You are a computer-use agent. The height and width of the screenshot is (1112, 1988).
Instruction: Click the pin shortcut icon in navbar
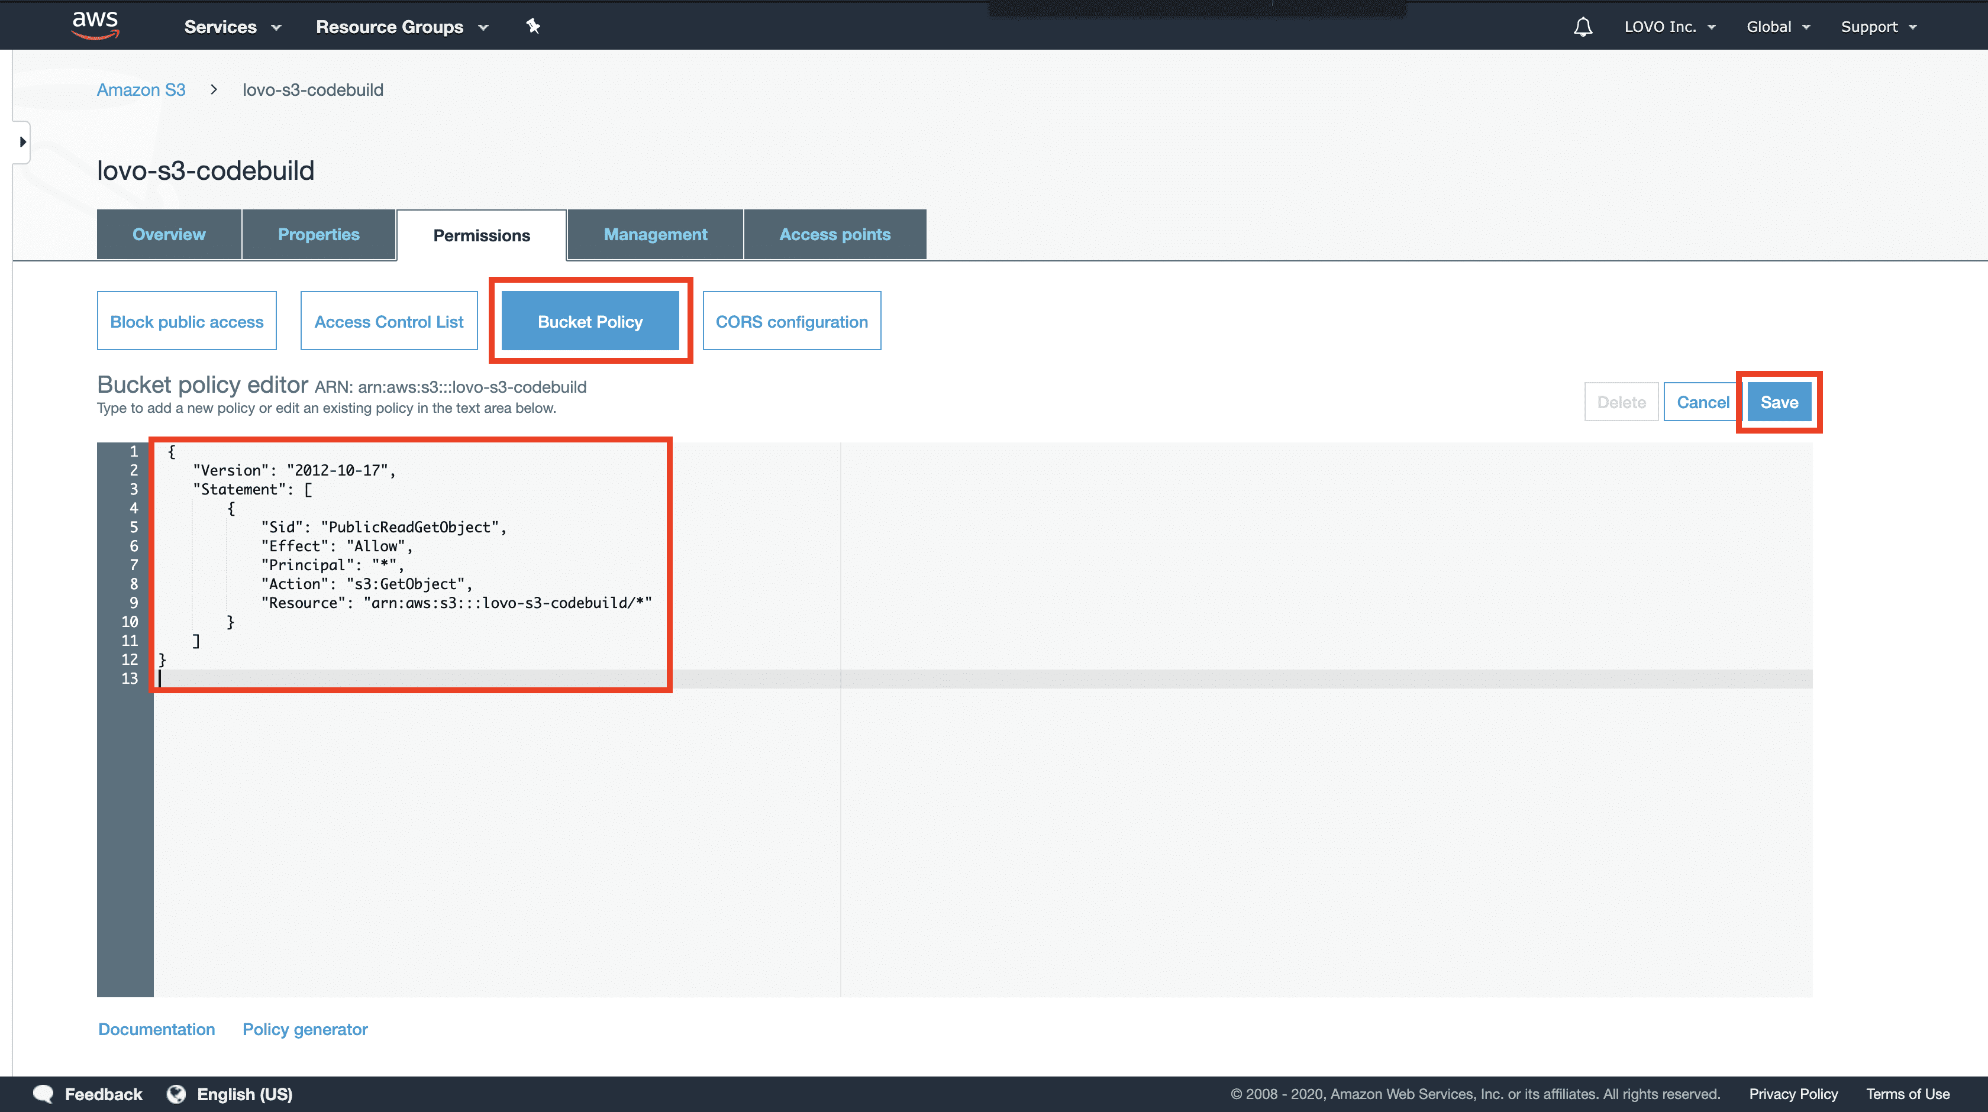pyautogui.click(x=533, y=26)
